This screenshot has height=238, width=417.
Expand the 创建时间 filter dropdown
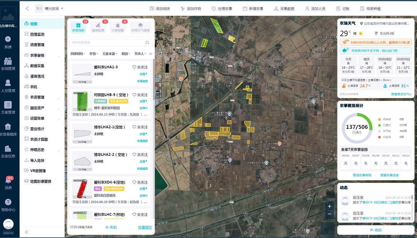[78, 54]
